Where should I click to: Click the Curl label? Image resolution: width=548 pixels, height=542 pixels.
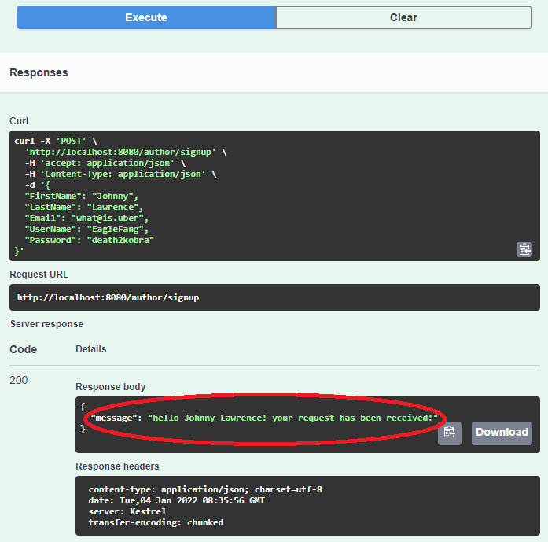[x=19, y=121]
